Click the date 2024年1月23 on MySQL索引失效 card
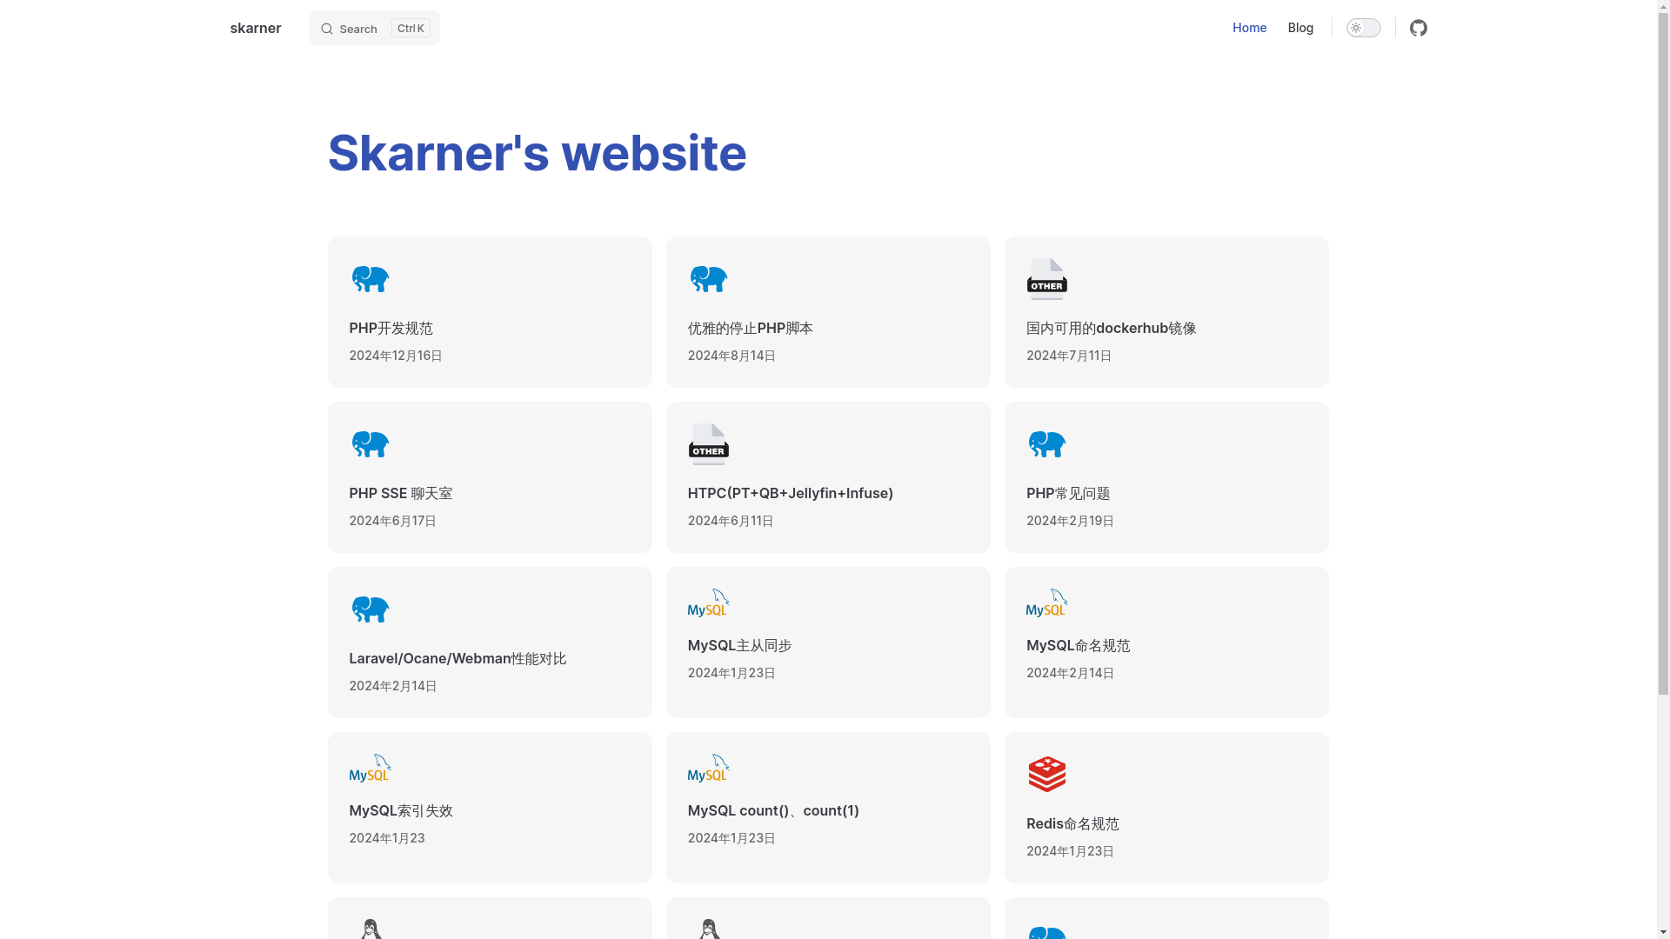Screen dimensions: 1670x939 [387, 838]
